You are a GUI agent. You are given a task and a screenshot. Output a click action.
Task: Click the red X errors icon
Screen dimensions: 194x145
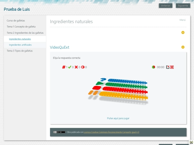(76, 67)
